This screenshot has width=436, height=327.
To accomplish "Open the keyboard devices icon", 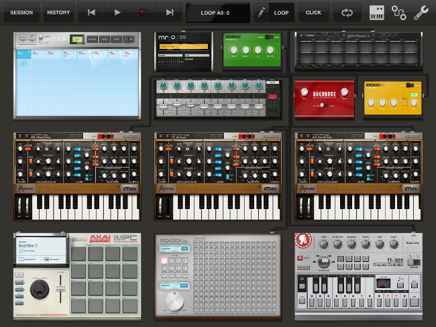I will coord(377,13).
